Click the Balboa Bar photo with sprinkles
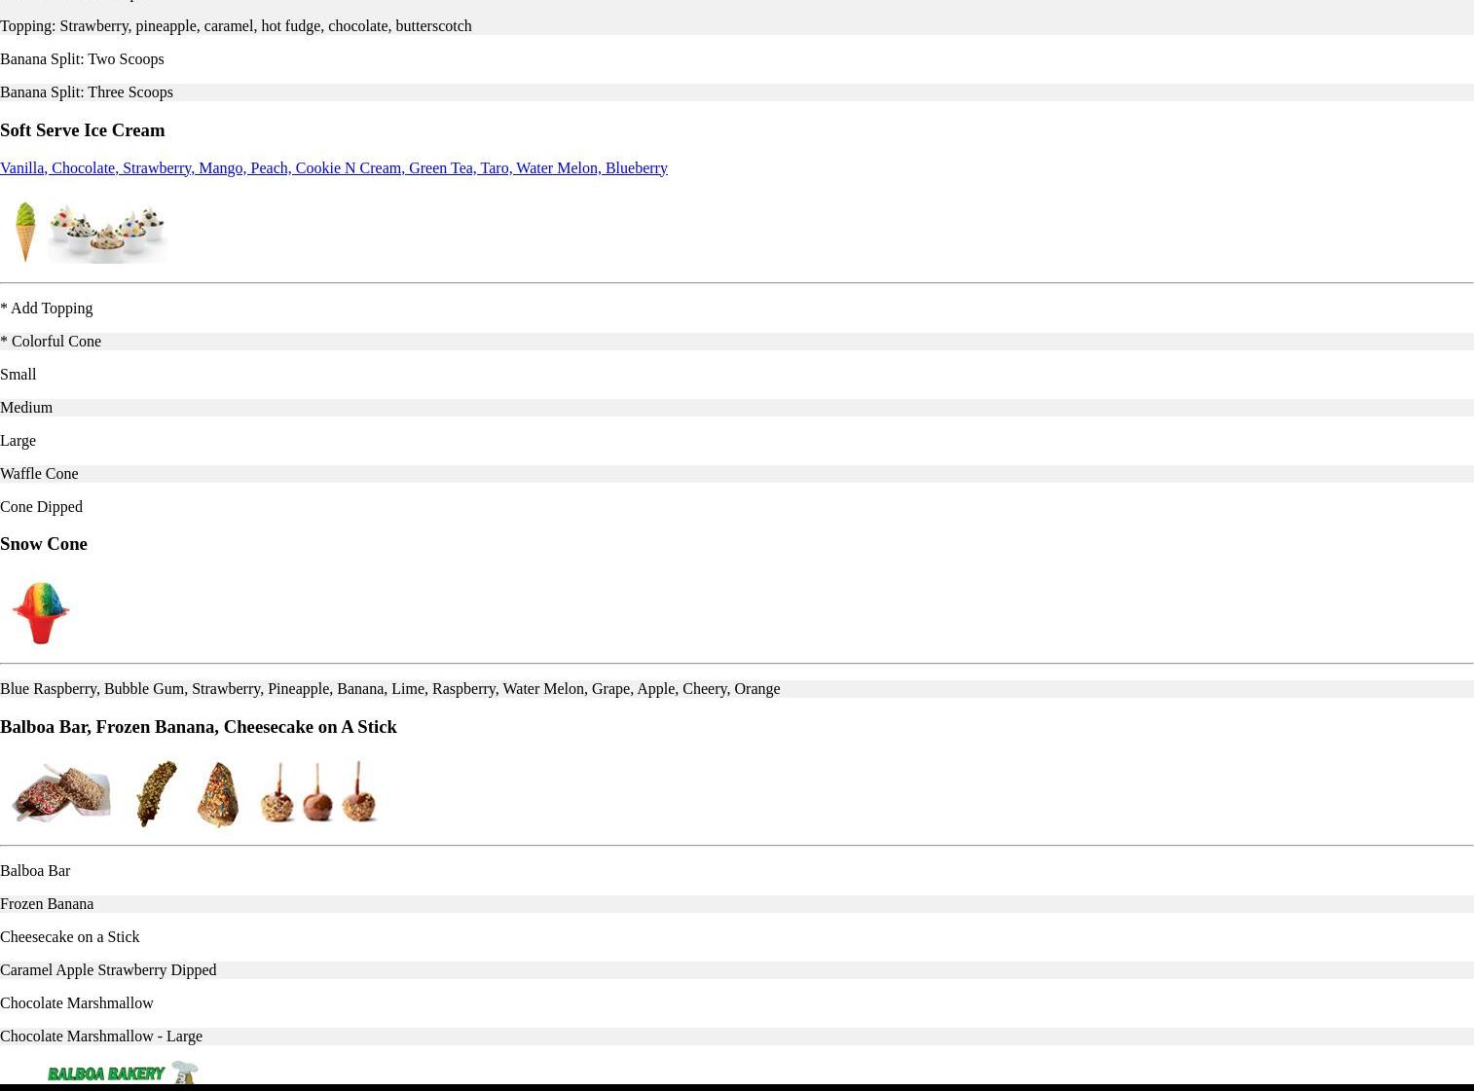The image size is (1474, 1091). [61, 793]
